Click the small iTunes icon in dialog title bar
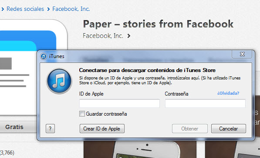This screenshot has width=260, height=158. tap(44, 56)
